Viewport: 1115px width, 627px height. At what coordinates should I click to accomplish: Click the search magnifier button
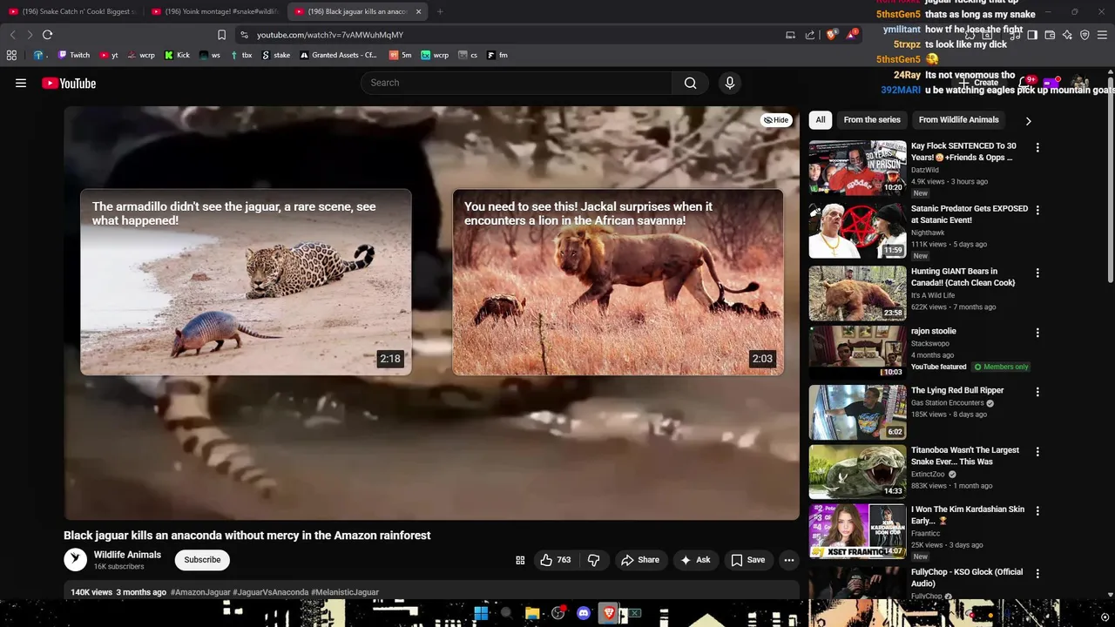click(690, 83)
